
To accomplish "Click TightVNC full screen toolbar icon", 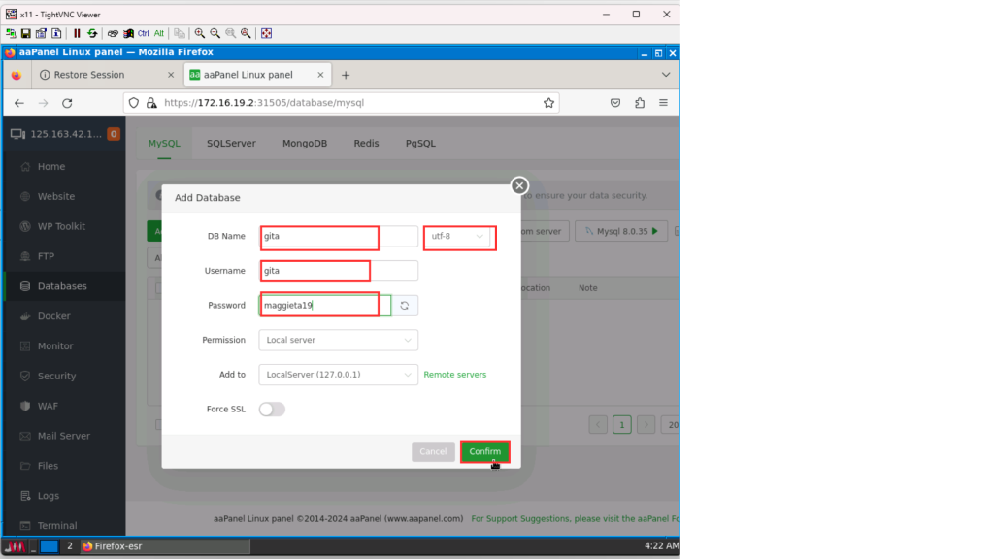I will tap(266, 33).
